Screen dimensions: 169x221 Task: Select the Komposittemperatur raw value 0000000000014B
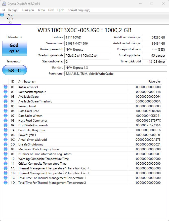pos(148,92)
